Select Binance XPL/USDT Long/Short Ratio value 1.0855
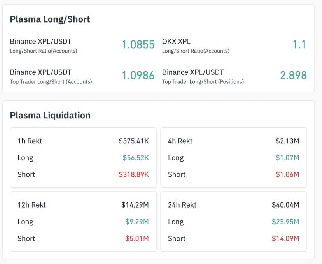Screen dimensions: 322x264 coord(138,45)
